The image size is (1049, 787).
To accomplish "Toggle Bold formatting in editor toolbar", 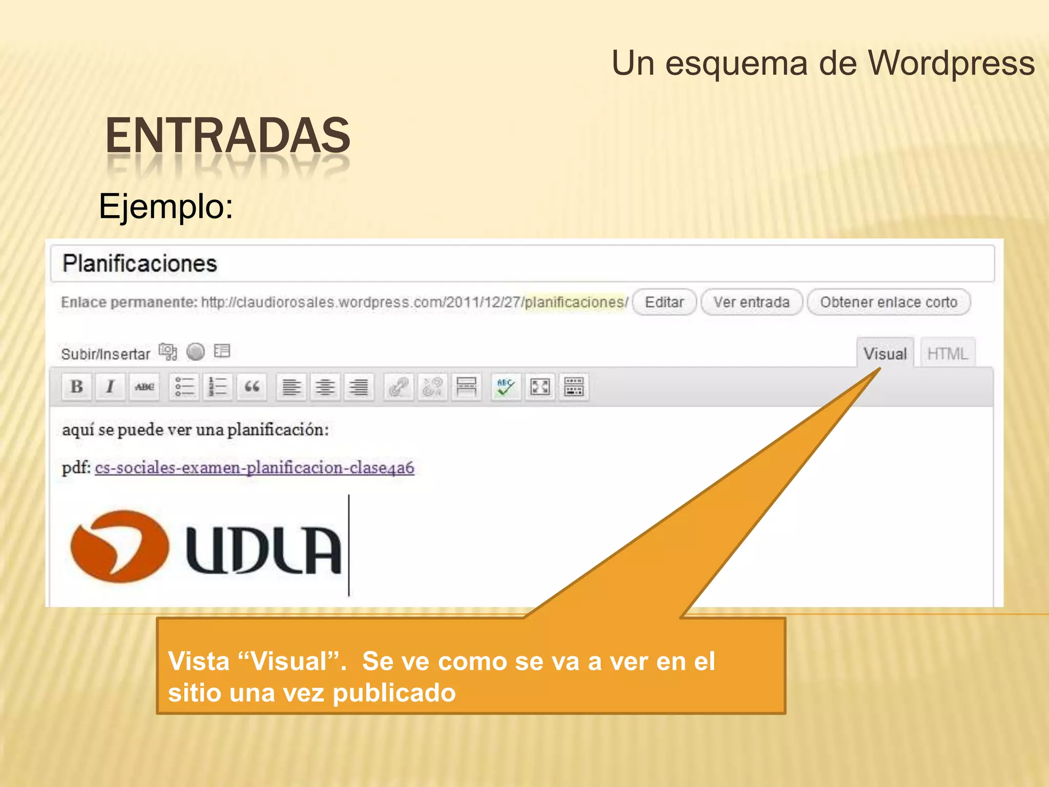I will (x=77, y=386).
